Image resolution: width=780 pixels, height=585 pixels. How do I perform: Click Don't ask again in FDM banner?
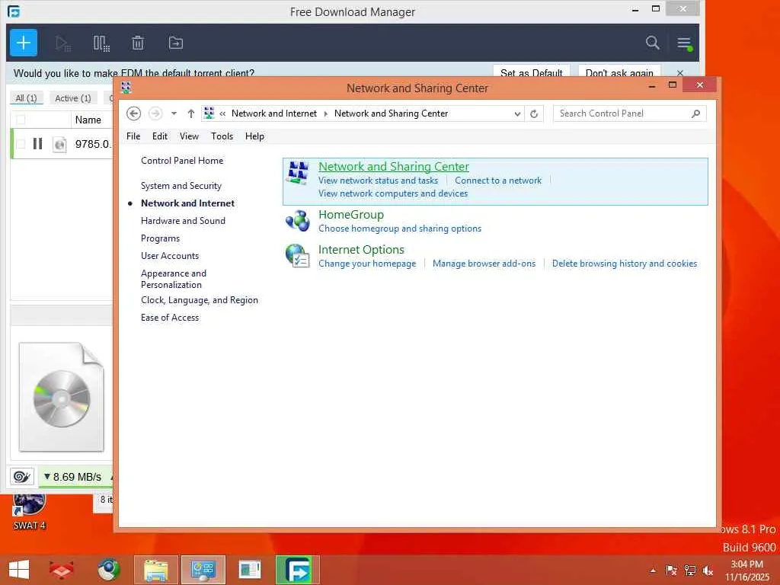[619, 72]
